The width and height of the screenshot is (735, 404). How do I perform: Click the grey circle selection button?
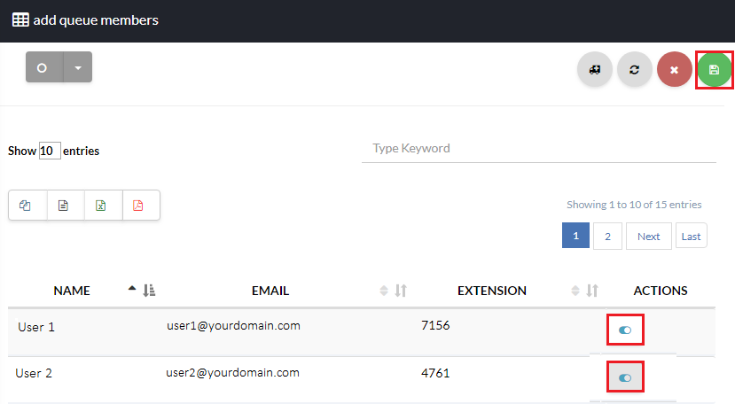click(x=43, y=67)
